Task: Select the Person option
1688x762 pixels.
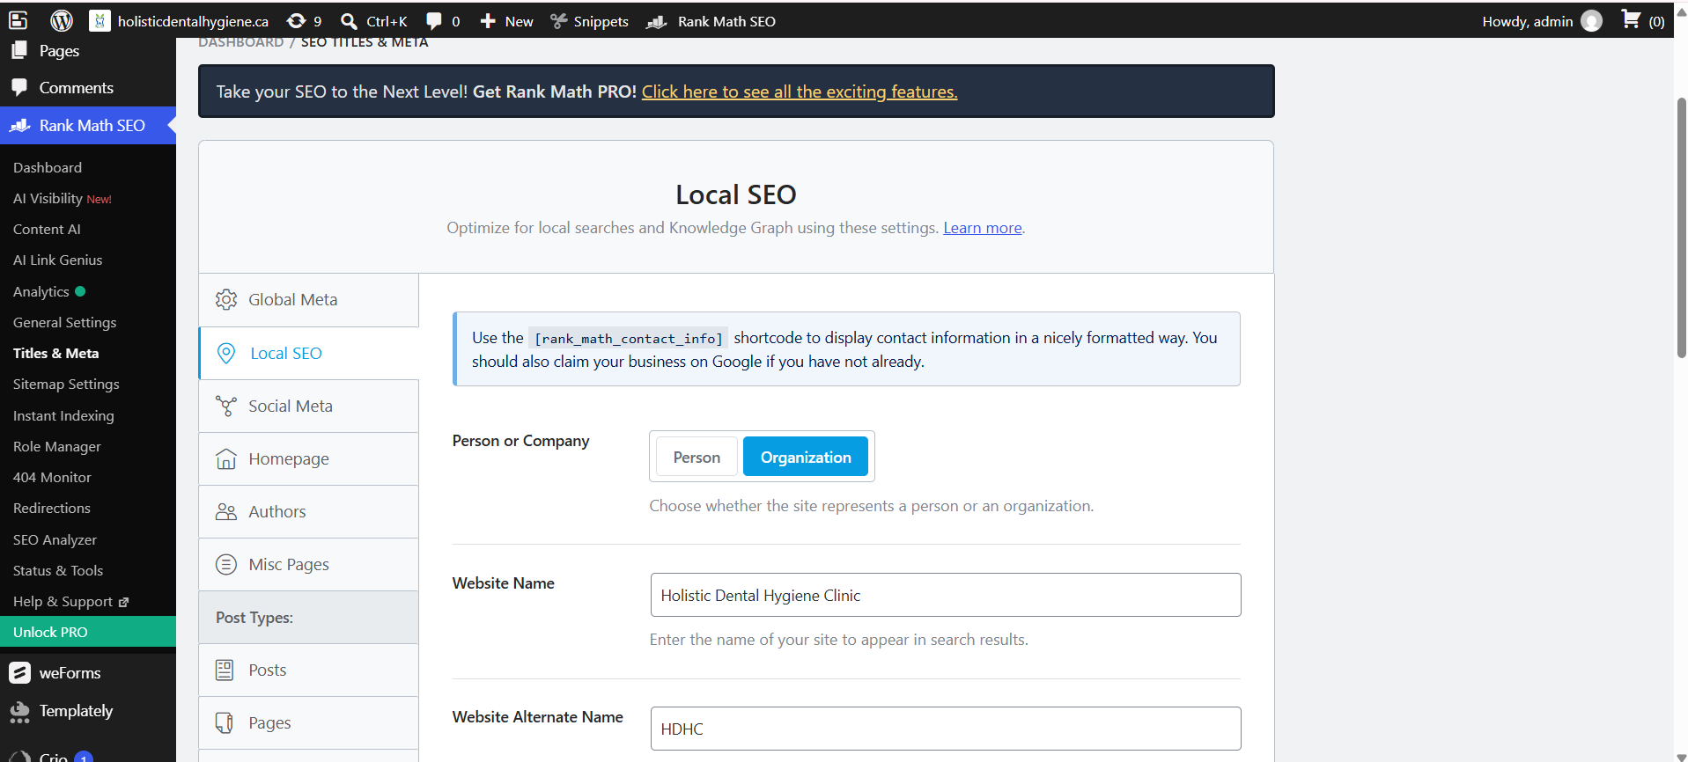Action: click(x=697, y=457)
